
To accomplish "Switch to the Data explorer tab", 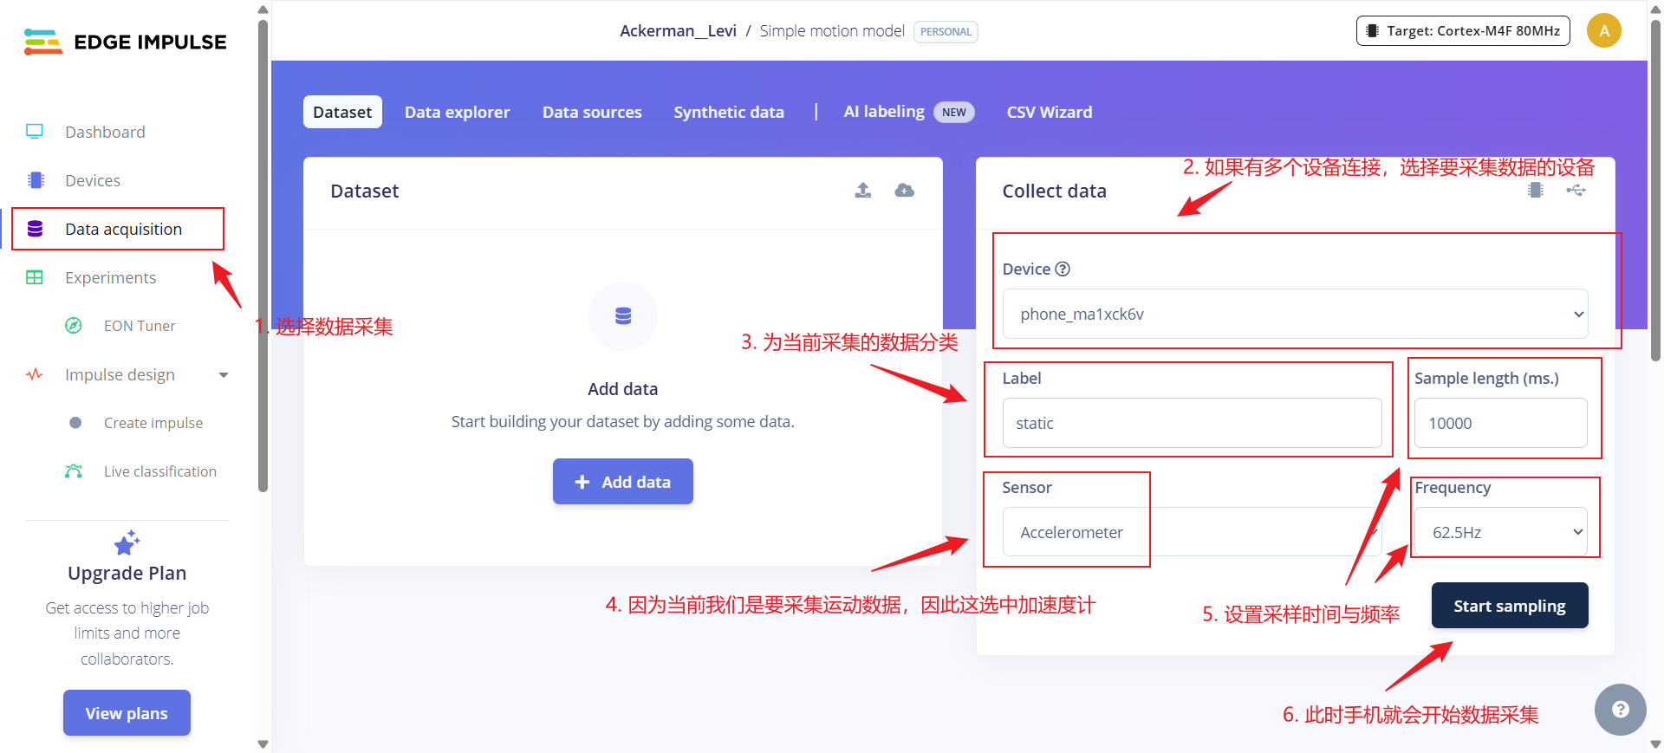I will pyautogui.click(x=457, y=112).
